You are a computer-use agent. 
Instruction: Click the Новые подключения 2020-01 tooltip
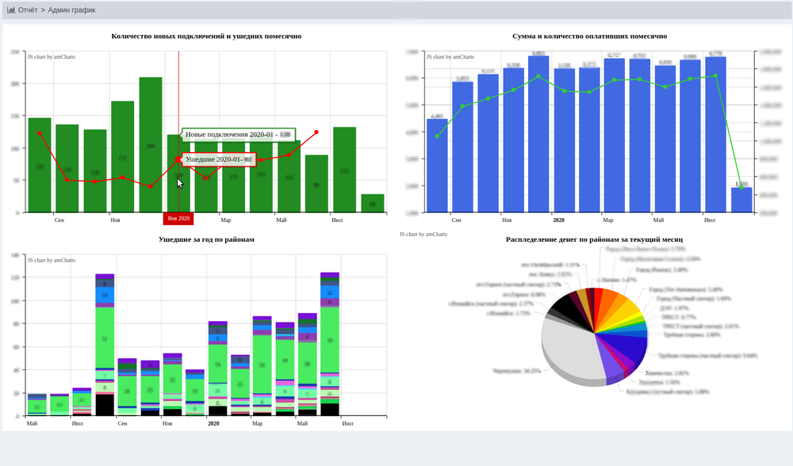click(x=238, y=135)
